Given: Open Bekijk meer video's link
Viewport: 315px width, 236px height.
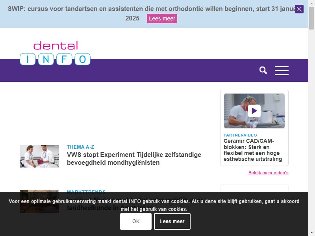Looking at the screenshot, I should click(269, 173).
